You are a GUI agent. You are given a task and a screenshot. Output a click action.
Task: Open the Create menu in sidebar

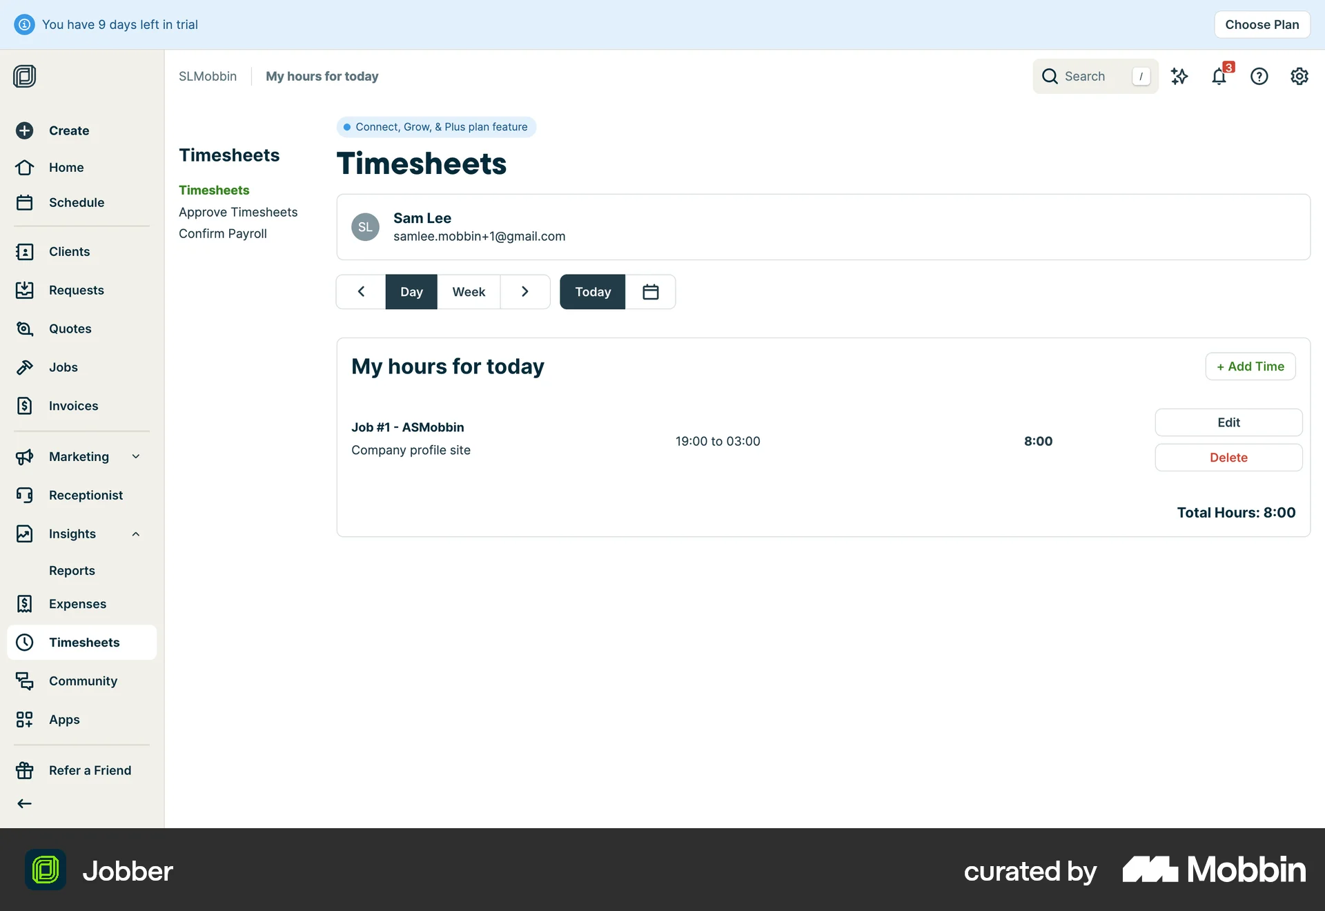click(25, 130)
